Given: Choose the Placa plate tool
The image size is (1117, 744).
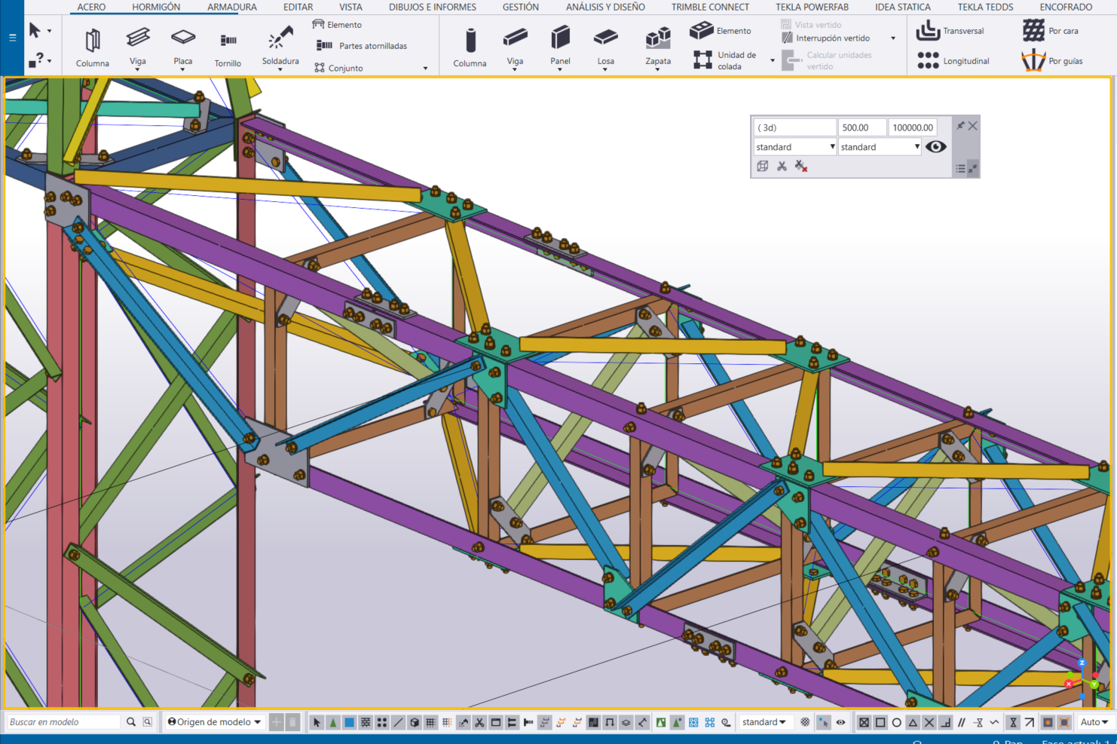Looking at the screenshot, I should 183,45.
